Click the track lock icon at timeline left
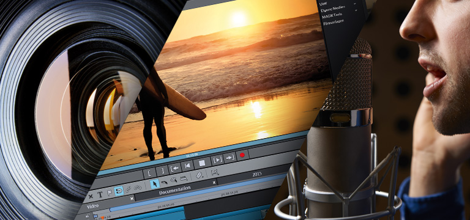470x220 pixels. 88,215
